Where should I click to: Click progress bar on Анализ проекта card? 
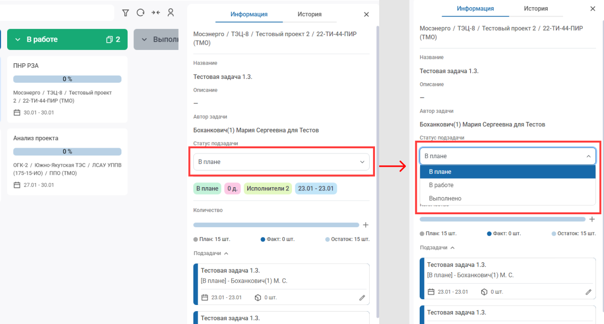coord(67,152)
